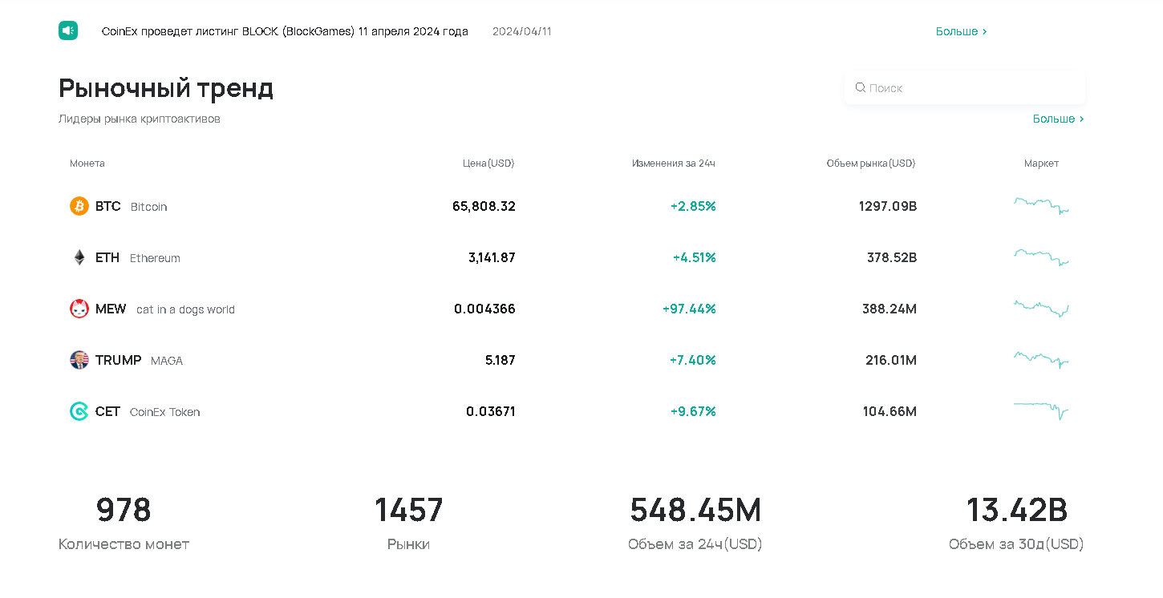Viewport: 1163px width, 598px height.
Task: Click the Ethereum diamond logo icon
Action: pos(79,257)
